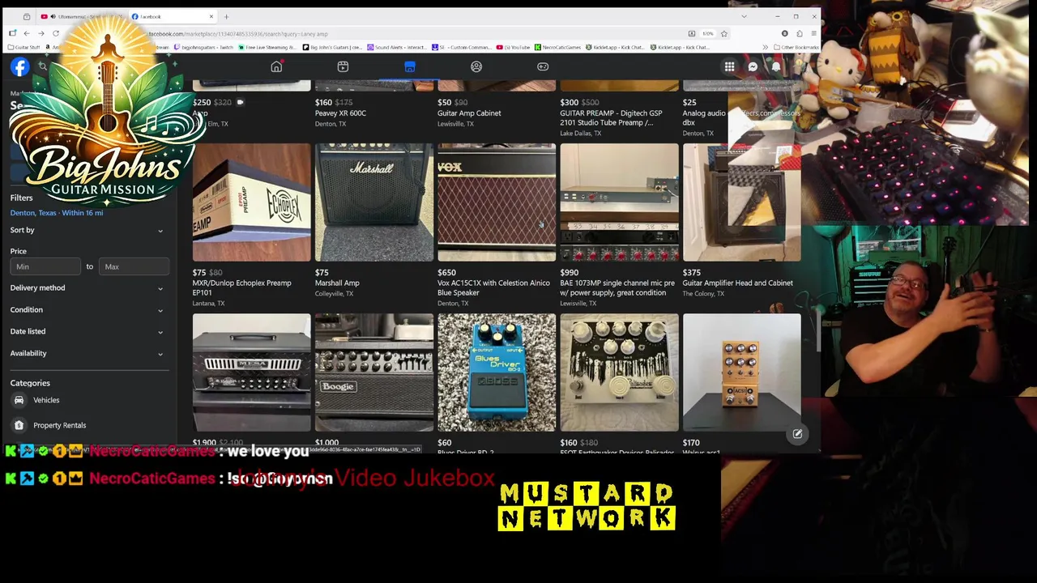Open the Marshall Amp listing photo
Screen dimensions: 1037x583
click(x=374, y=202)
